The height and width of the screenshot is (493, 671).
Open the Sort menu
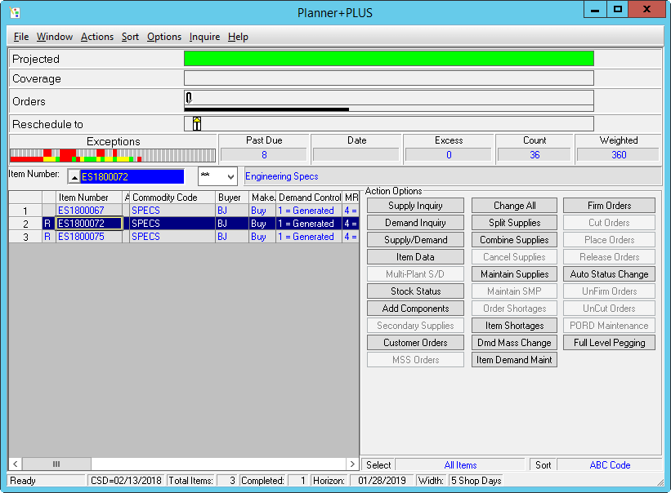130,37
